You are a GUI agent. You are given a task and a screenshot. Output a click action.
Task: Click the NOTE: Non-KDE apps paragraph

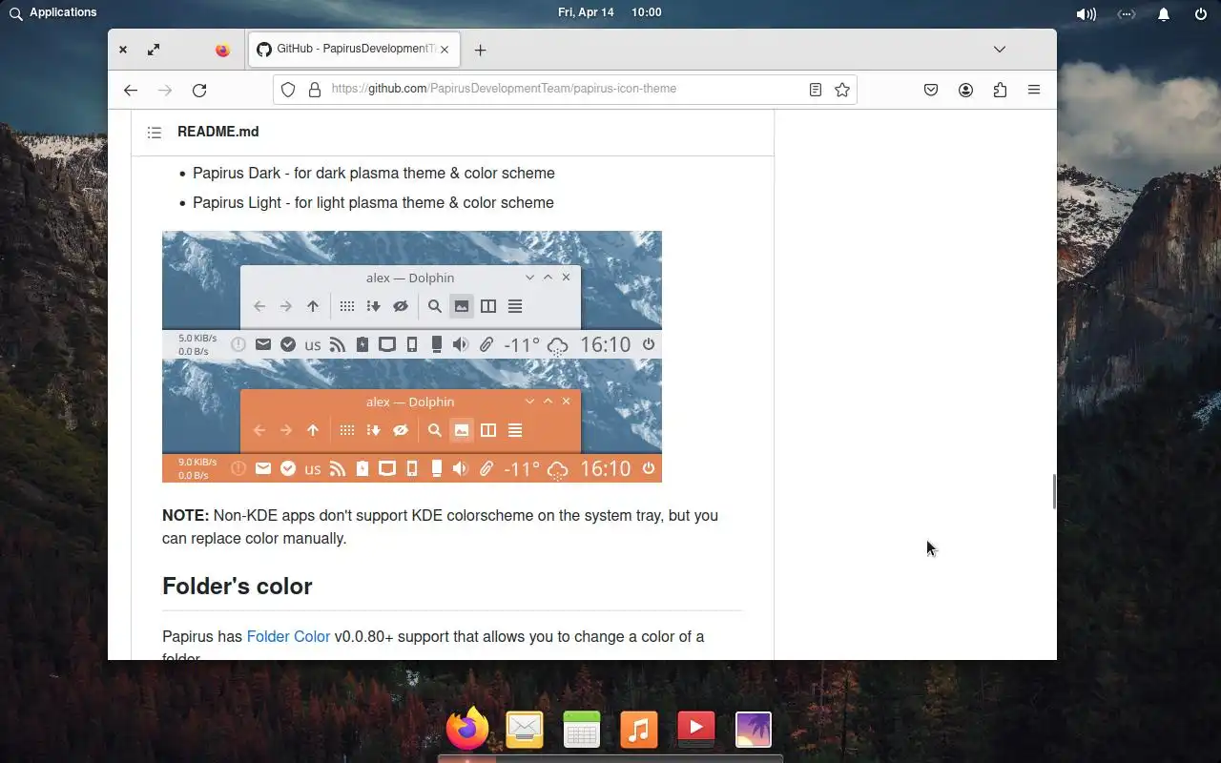(441, 526)
